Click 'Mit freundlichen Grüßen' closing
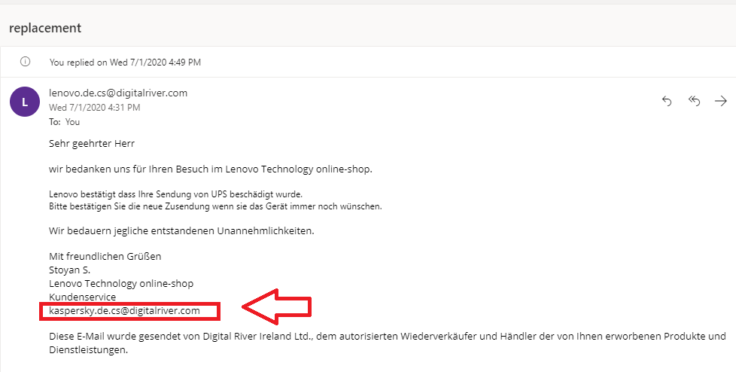Screen dimensions: 736x372 click(105, 257)
